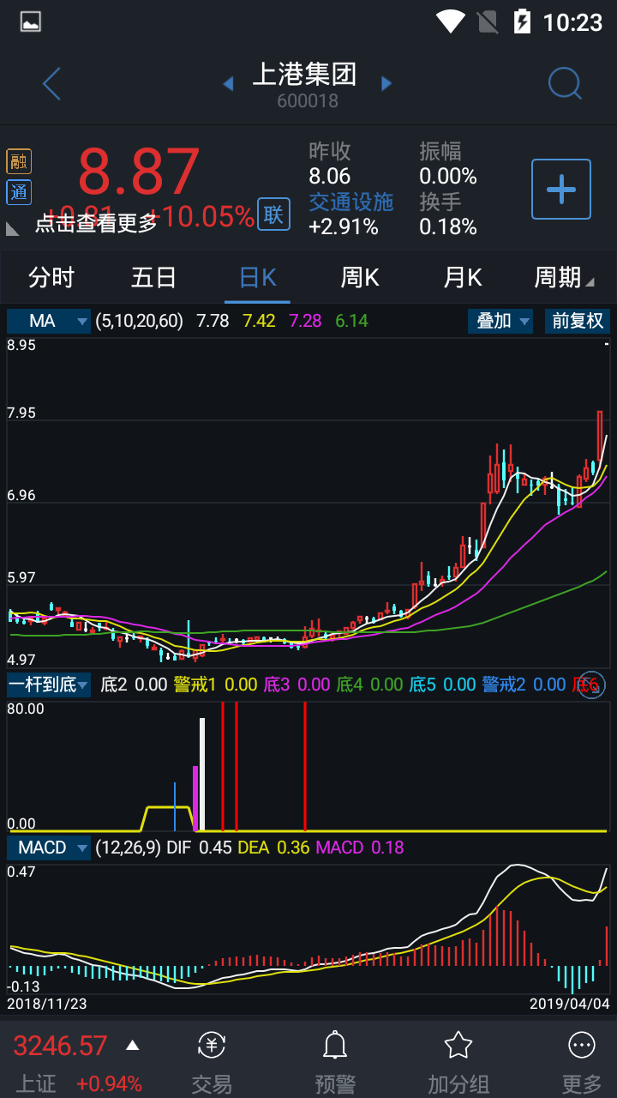Tap the 联 linked badge icon
Viewport: 617px width, 1098px height.
pyautogui.click(x=273, y=214)
